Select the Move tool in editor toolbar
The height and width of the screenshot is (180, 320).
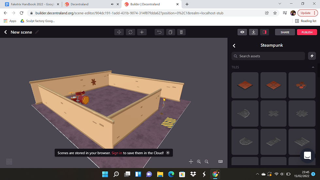119,32
